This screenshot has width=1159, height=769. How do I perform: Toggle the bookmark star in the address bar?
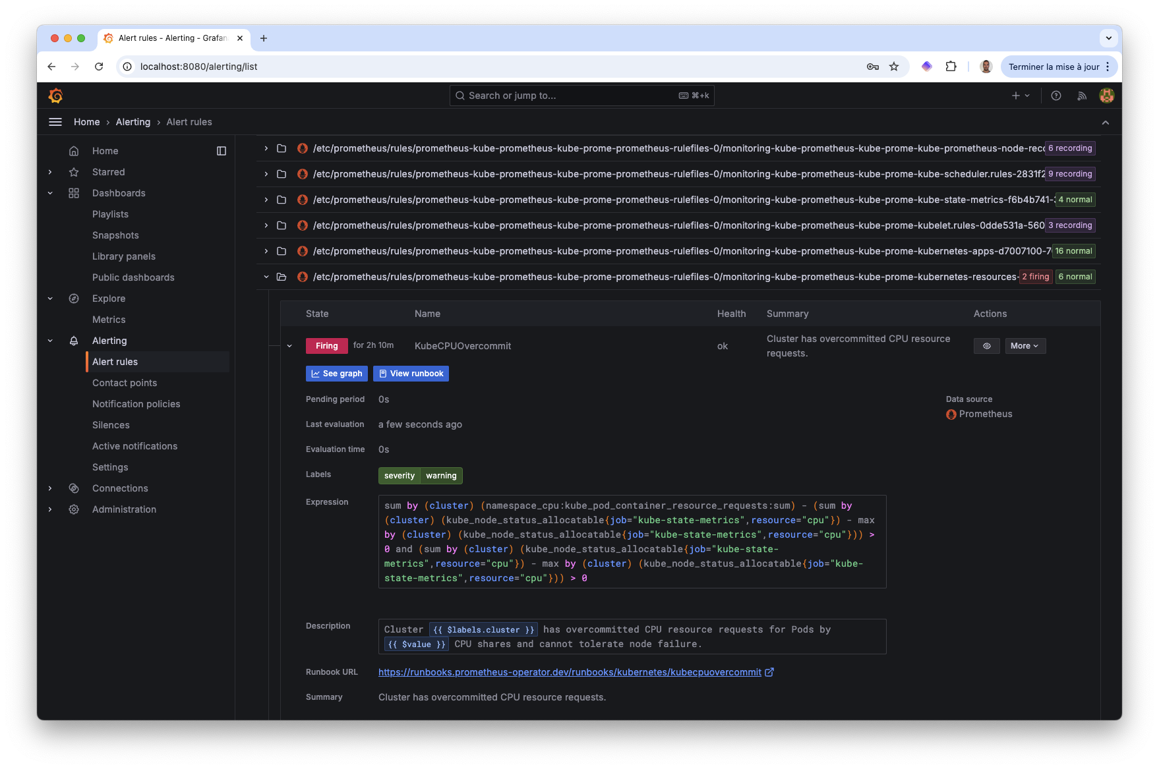point(894,66)
